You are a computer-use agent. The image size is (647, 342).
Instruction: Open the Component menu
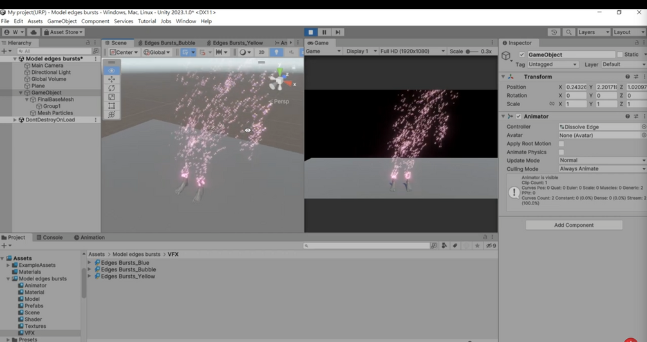pyautogui.click(x=95, y=21)
